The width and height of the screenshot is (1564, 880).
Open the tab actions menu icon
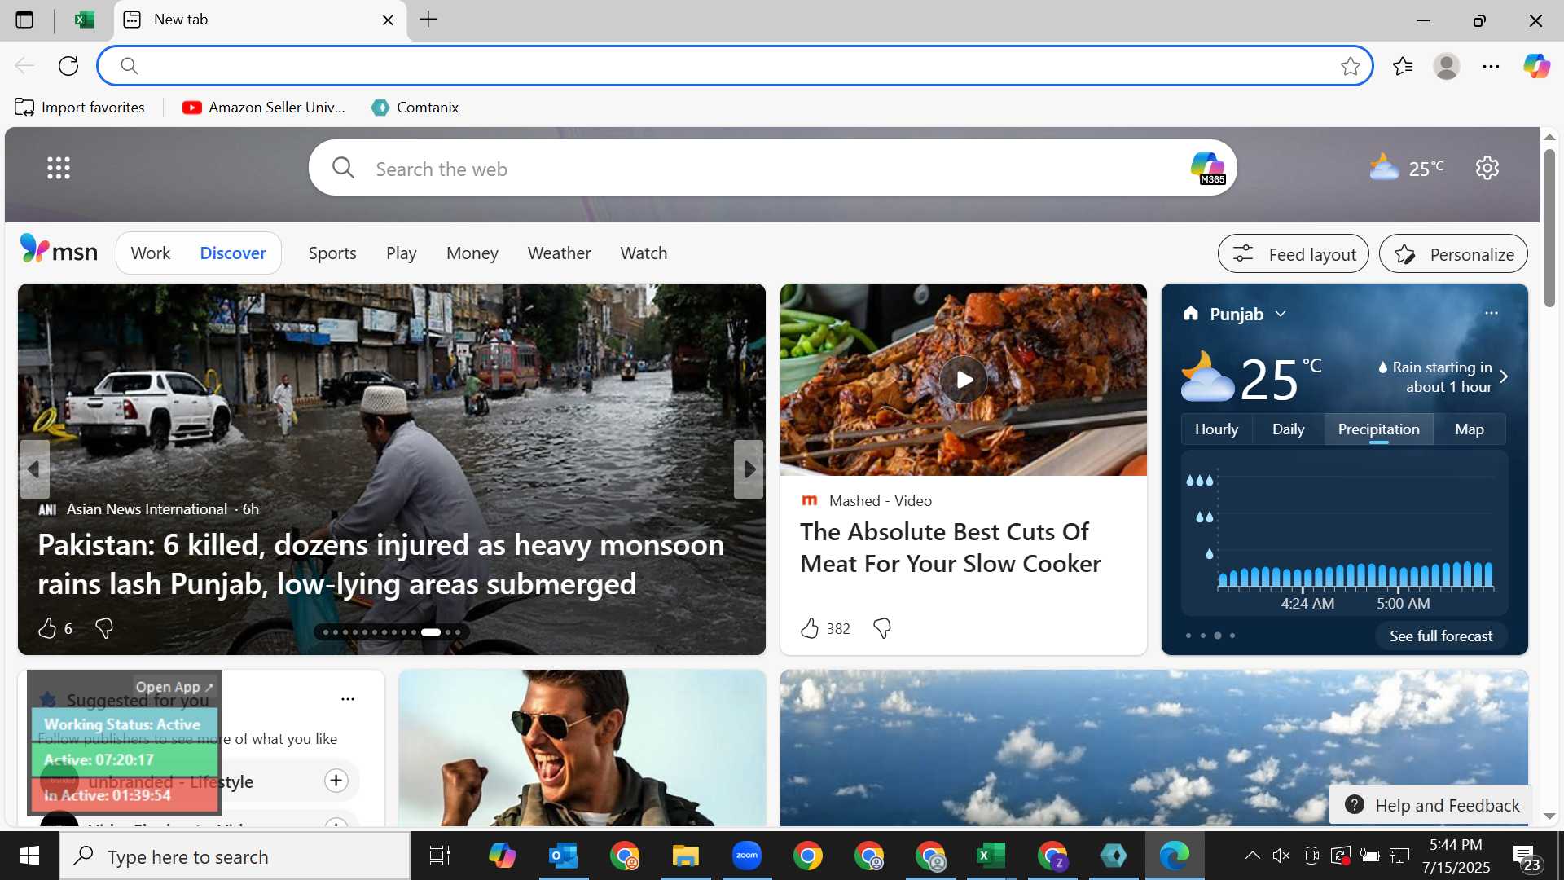(24, 20)
